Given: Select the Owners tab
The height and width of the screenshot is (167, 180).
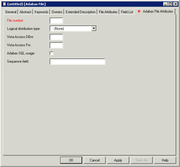Looking at the screenshot, I should [57, 12].
